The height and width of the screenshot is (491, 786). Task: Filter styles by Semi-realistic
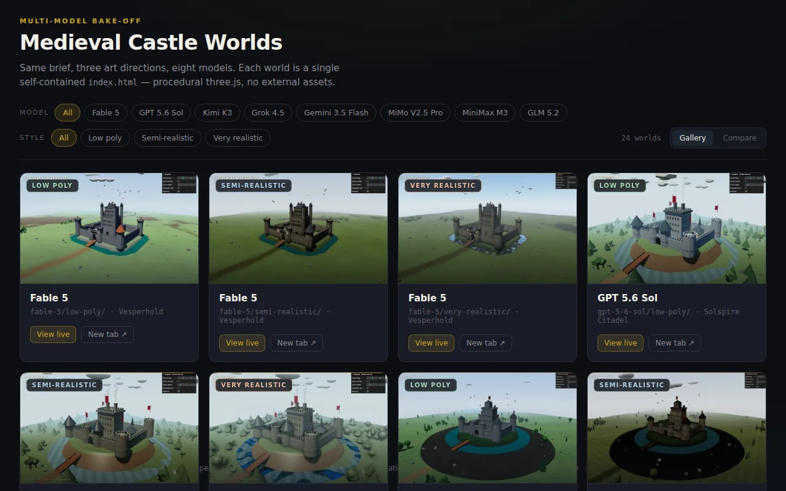[168, 137]
